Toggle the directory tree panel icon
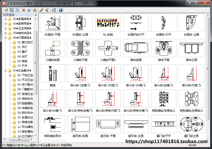212x149 pixels. (12, 10)
